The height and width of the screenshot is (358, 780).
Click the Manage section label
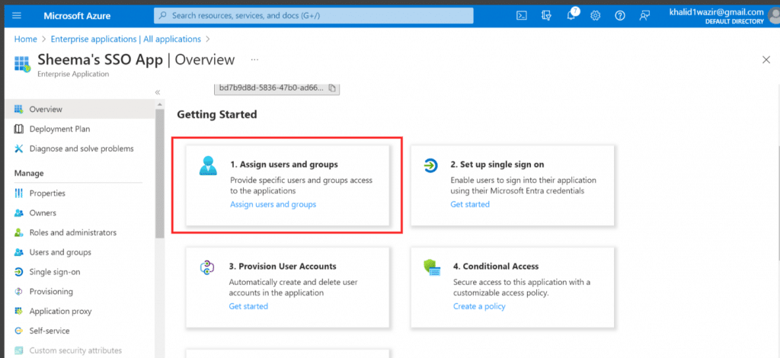pyautogui.click(x=29, y=173)
